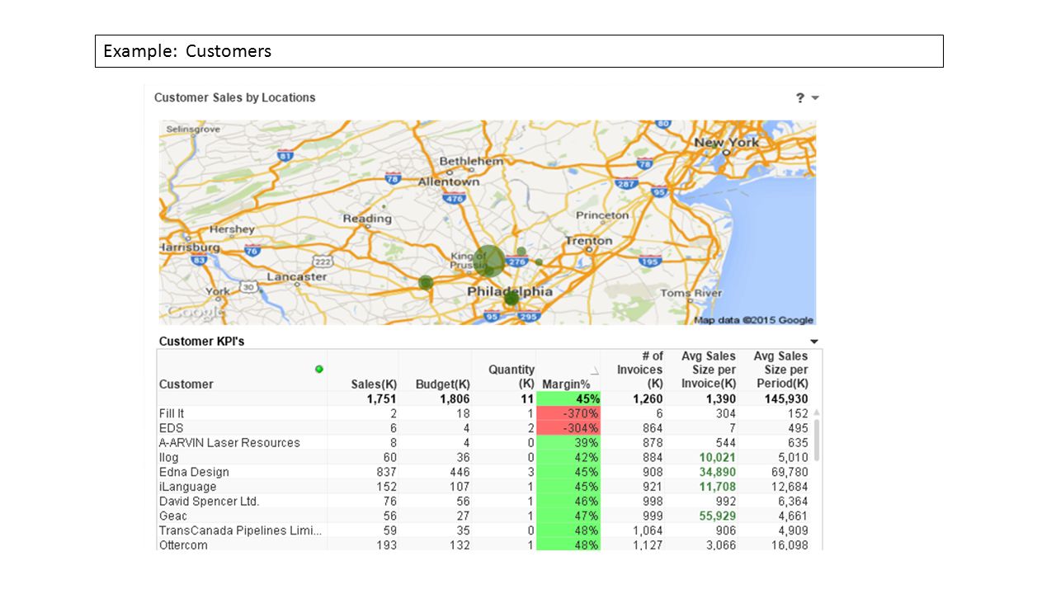This screenshot has height=594, width=1056.
Task: Sort by Avg Sales Size per Invoice(K) header
Action: point(709,370)
